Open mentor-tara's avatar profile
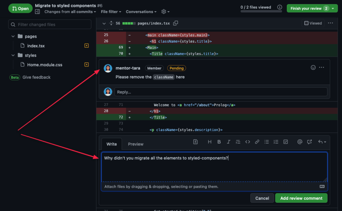 [108, 68]
